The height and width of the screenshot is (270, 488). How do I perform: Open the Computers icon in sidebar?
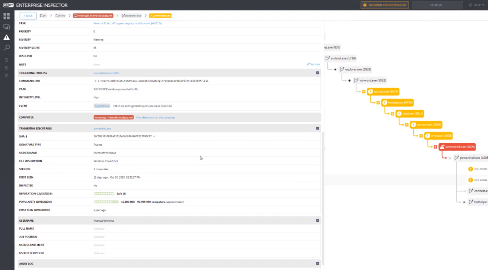(x=6, y=27)
